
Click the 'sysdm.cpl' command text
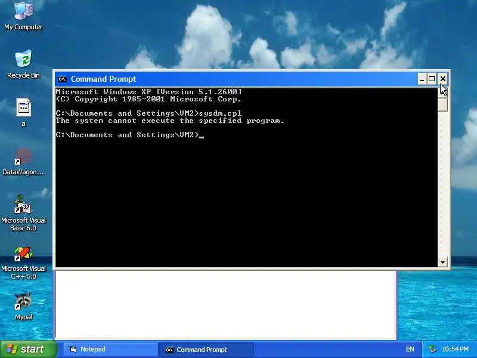click(220, 113)
